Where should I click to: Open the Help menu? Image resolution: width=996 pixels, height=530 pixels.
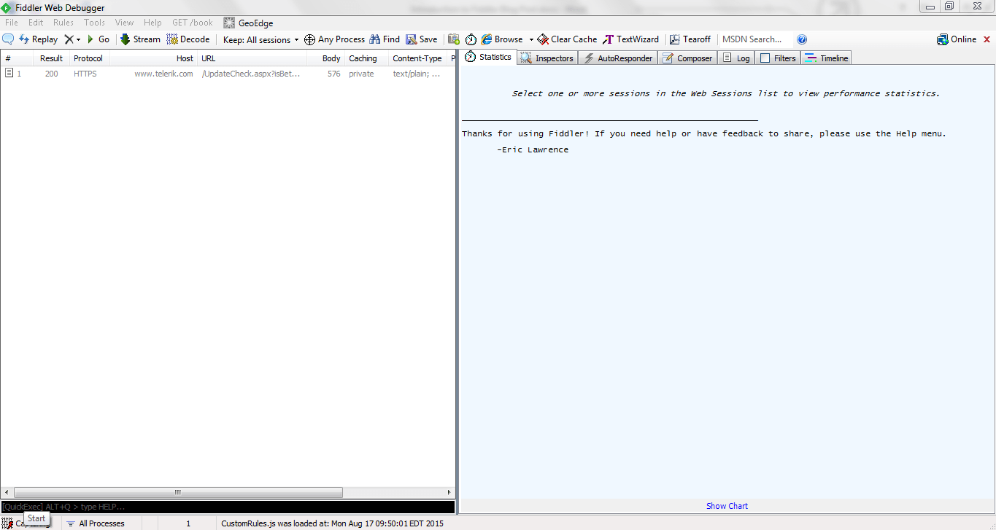point(153,23)
